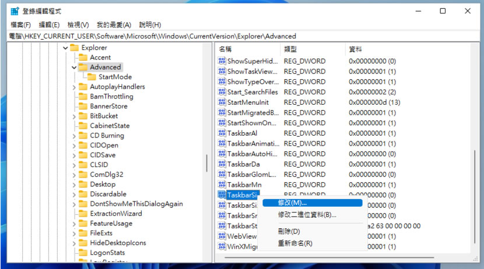
Task: Click the TaskbarDa value icon
Action: coord(222,164)
